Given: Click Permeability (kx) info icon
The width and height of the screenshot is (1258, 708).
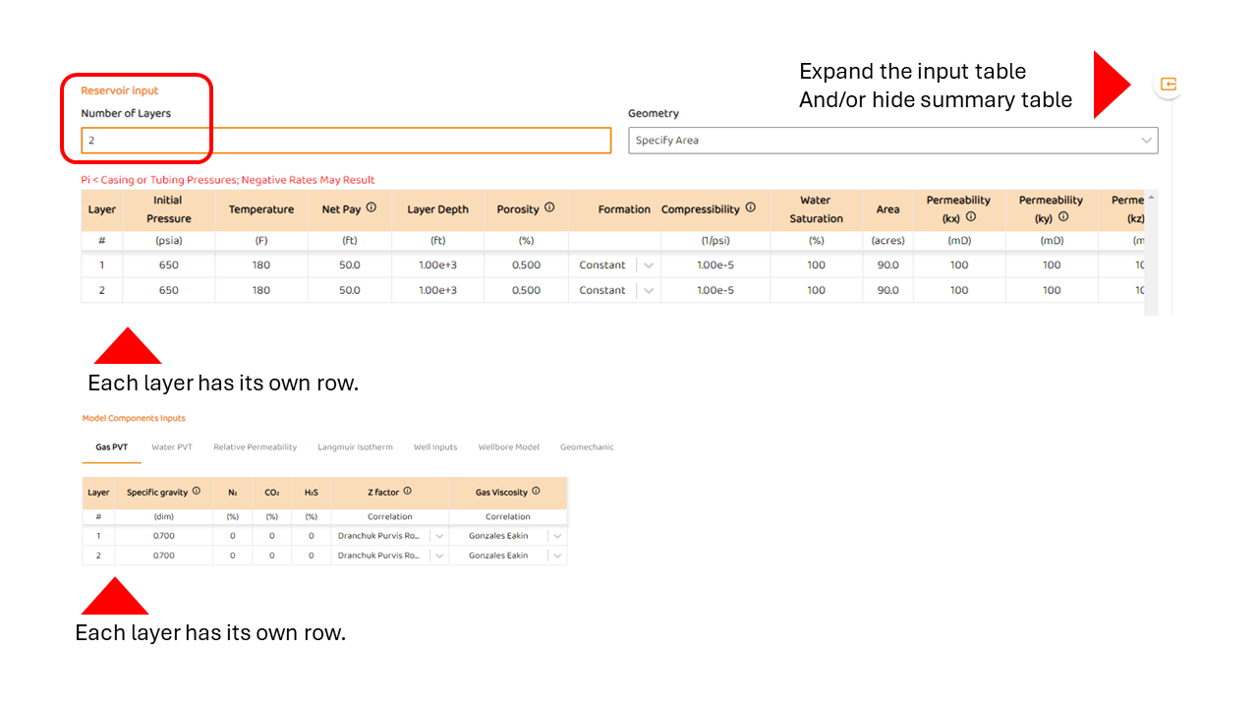Looking at the screenshot, I should point(971,217).
